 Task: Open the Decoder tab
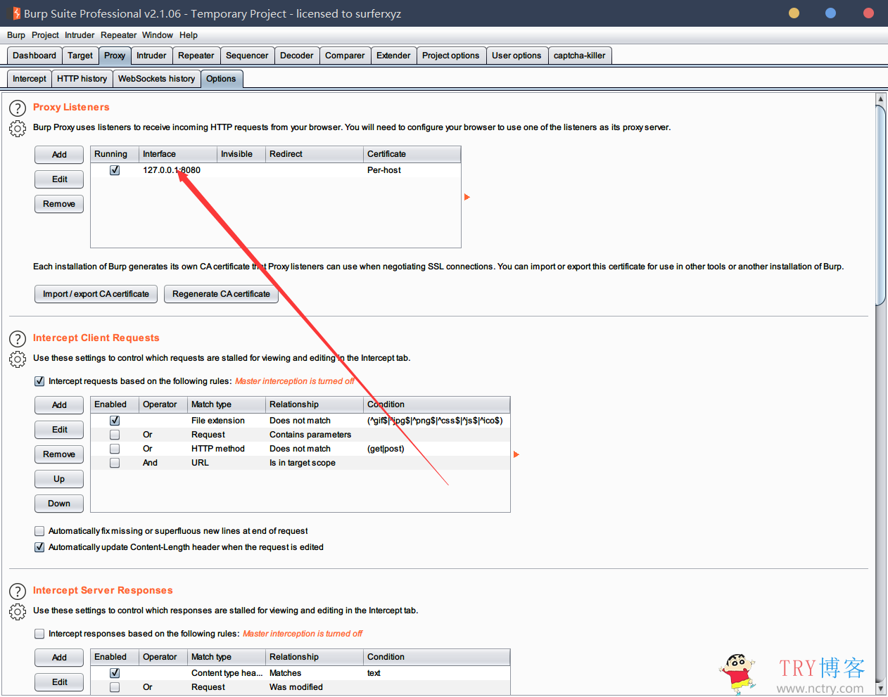(x=297, y=56)
